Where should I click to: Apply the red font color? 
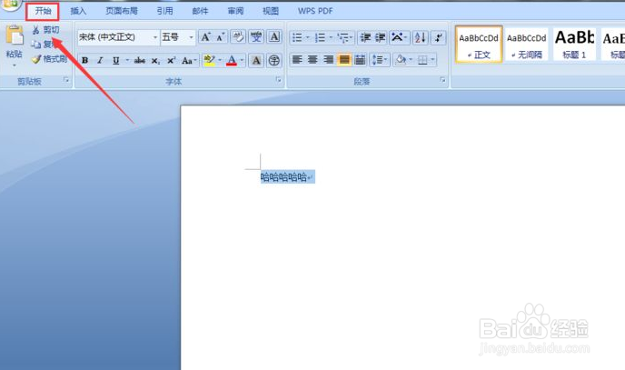click(232, 60)
